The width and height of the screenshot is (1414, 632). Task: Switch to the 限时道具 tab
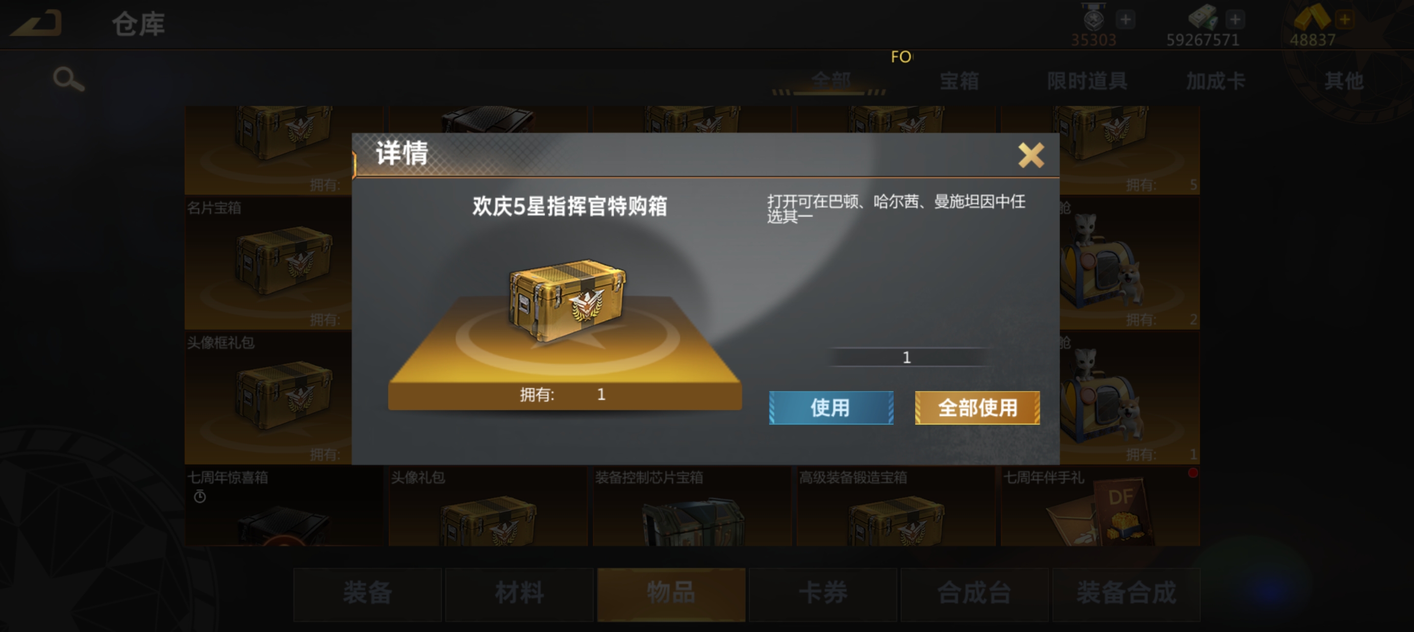click(1087, 81)
